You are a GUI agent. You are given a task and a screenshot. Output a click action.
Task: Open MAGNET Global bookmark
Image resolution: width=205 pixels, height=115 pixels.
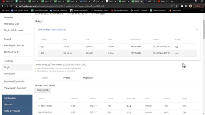point(139,11)
